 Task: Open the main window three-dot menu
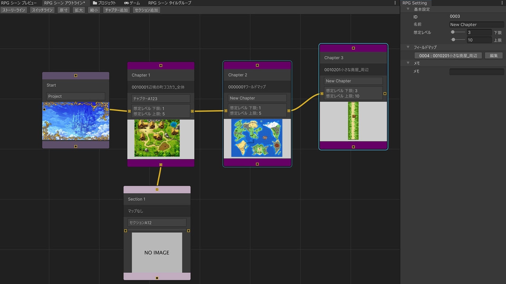pyautogui.click(x=395, y=3)
